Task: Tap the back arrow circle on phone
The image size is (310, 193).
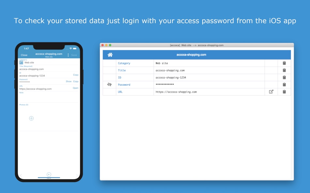Action: (x=49, y=174)
